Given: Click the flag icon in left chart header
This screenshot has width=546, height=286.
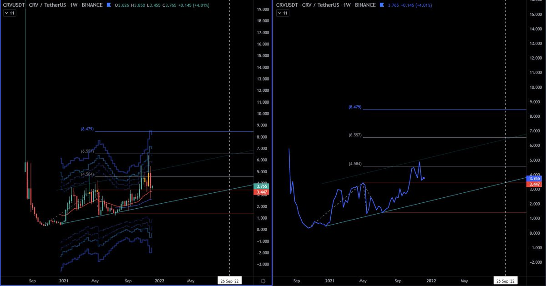Looking at the screenshot, I should [x=108, y=5].
